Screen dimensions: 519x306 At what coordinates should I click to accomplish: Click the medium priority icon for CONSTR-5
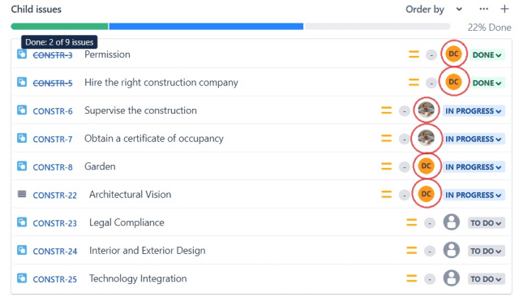pyautogui.click(x=414, y=82)
